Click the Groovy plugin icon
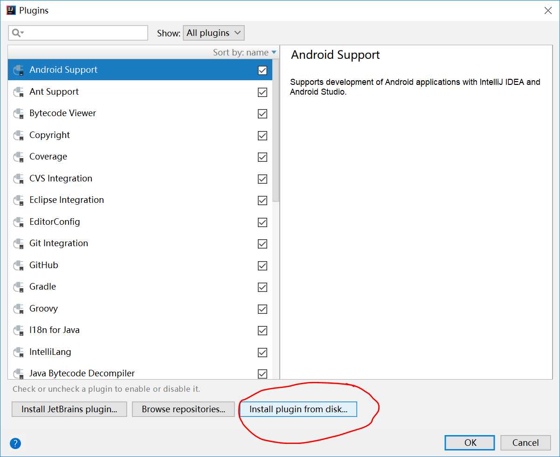Viewport: 560px width, 457px height. (x=19, y=309)
